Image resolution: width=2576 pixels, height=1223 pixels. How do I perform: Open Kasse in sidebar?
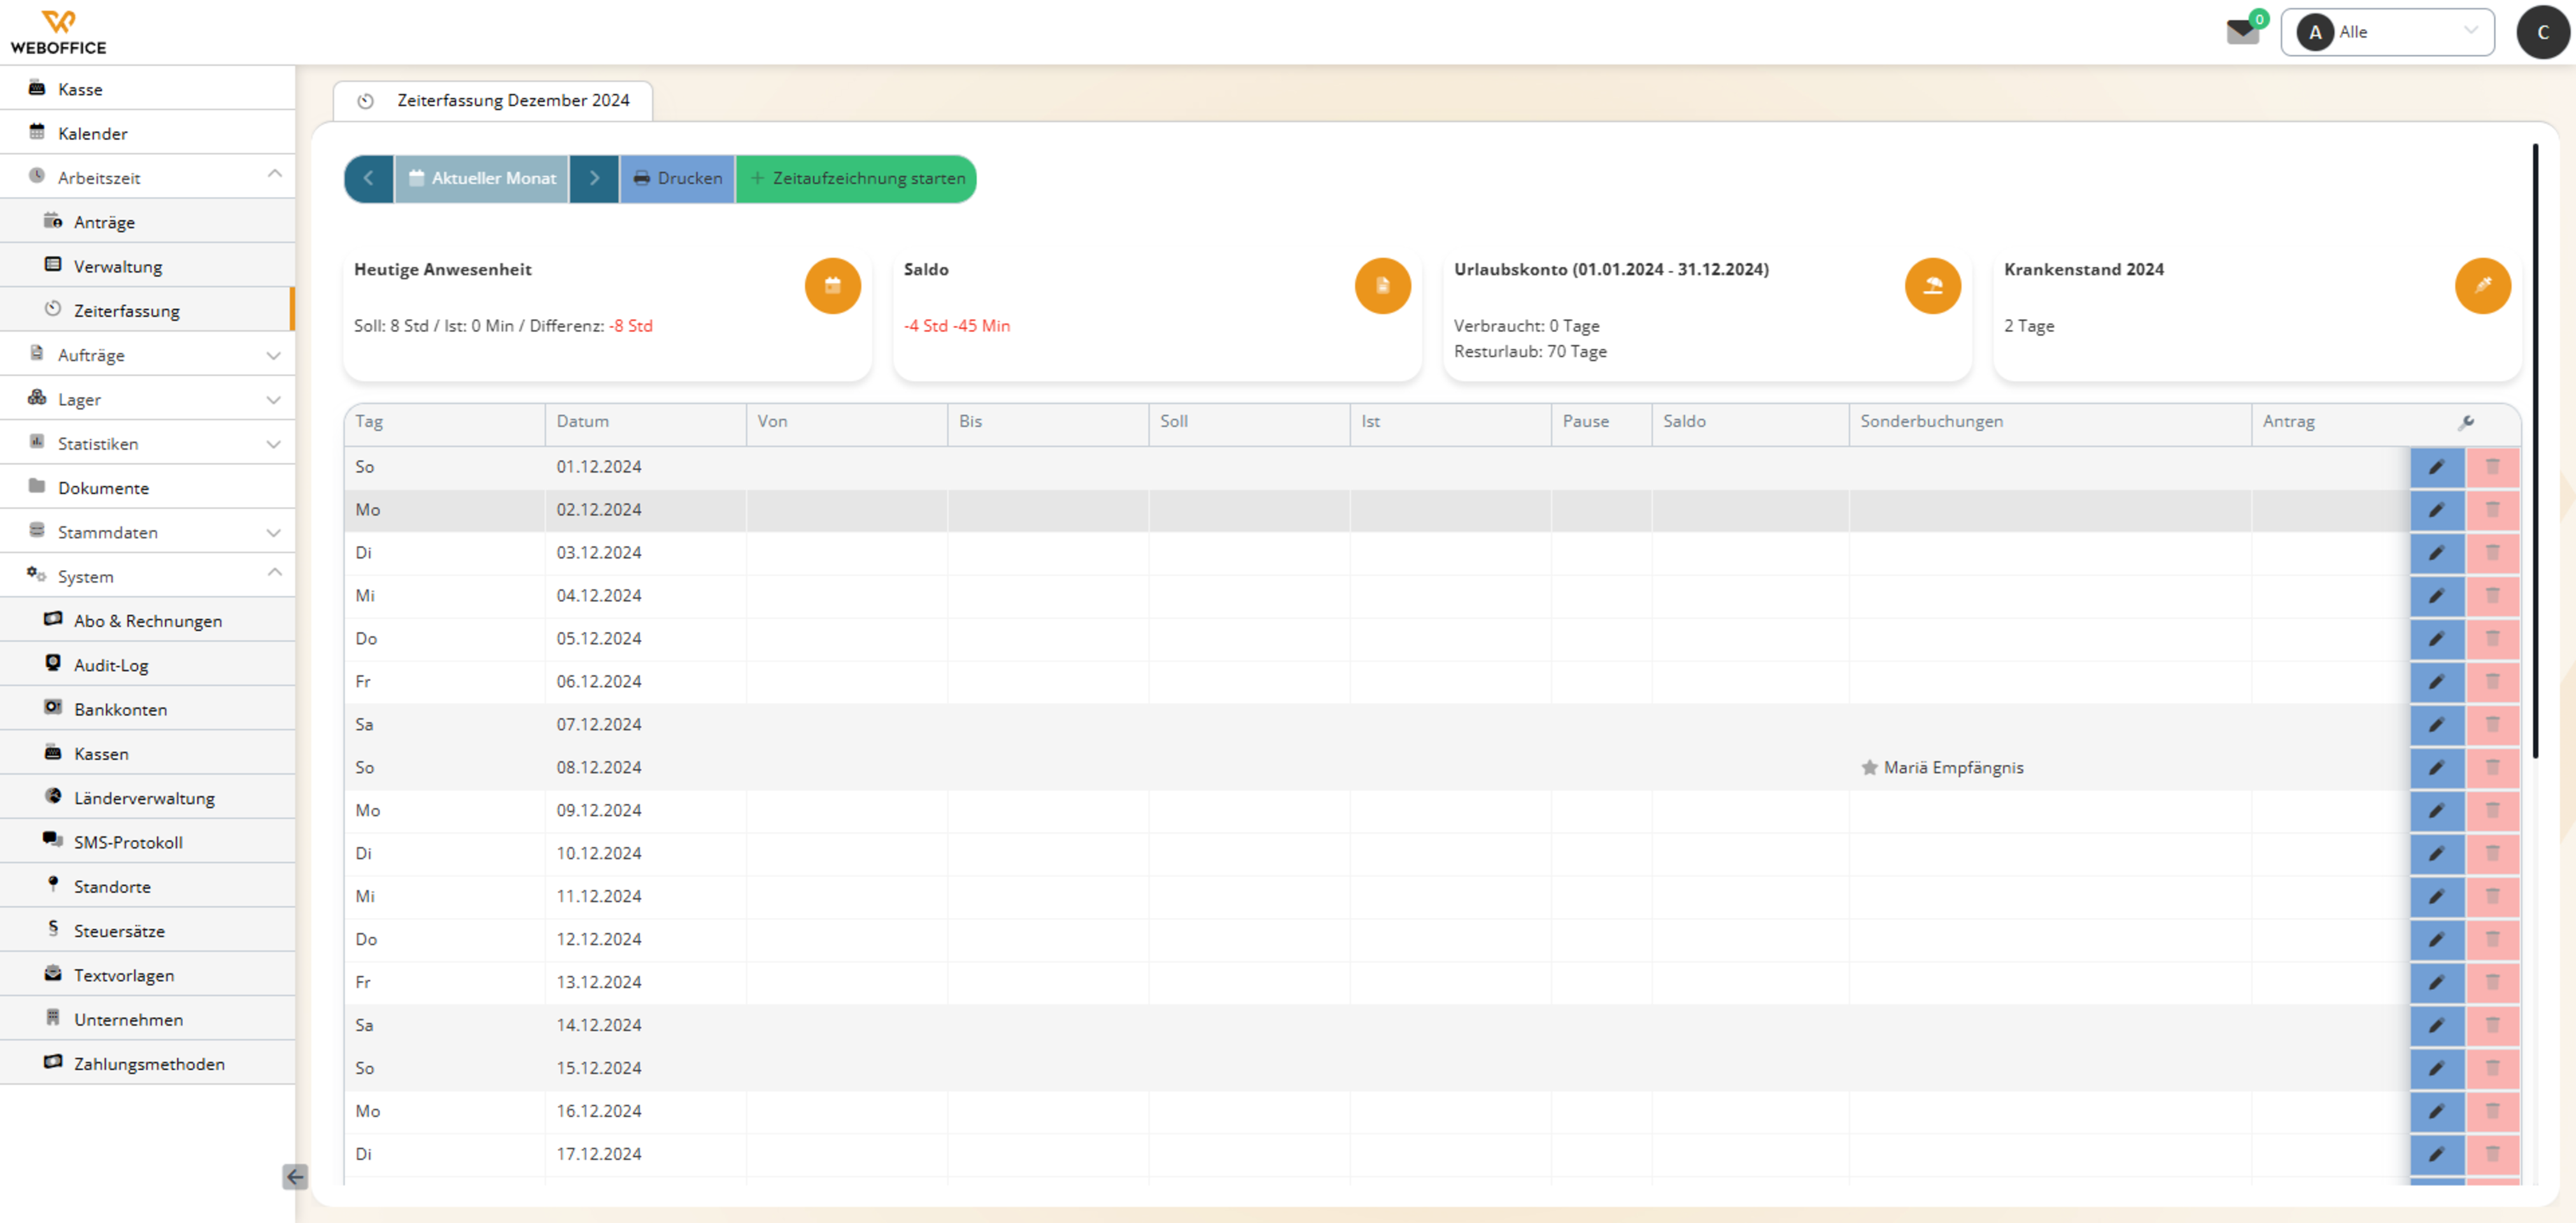pyautogui.click(x=148, y=89)
